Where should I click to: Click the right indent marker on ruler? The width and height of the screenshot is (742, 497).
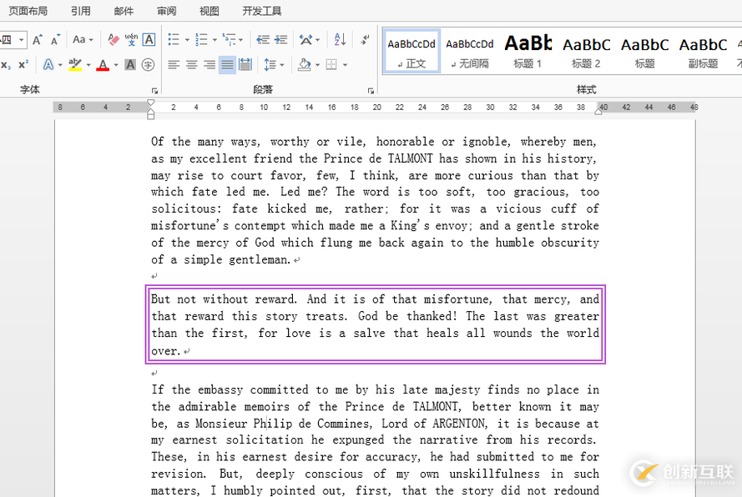point(598,111)
